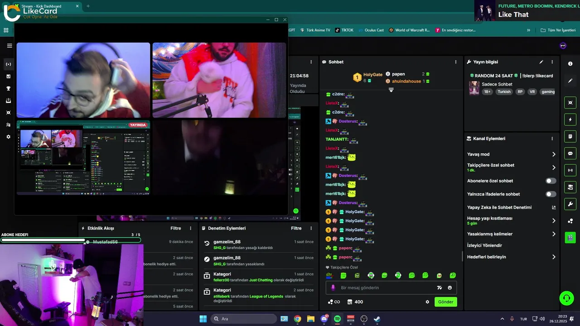Open Steam from the taskbar
This screenshot has width=580, height=326.
tap(377, 319)
